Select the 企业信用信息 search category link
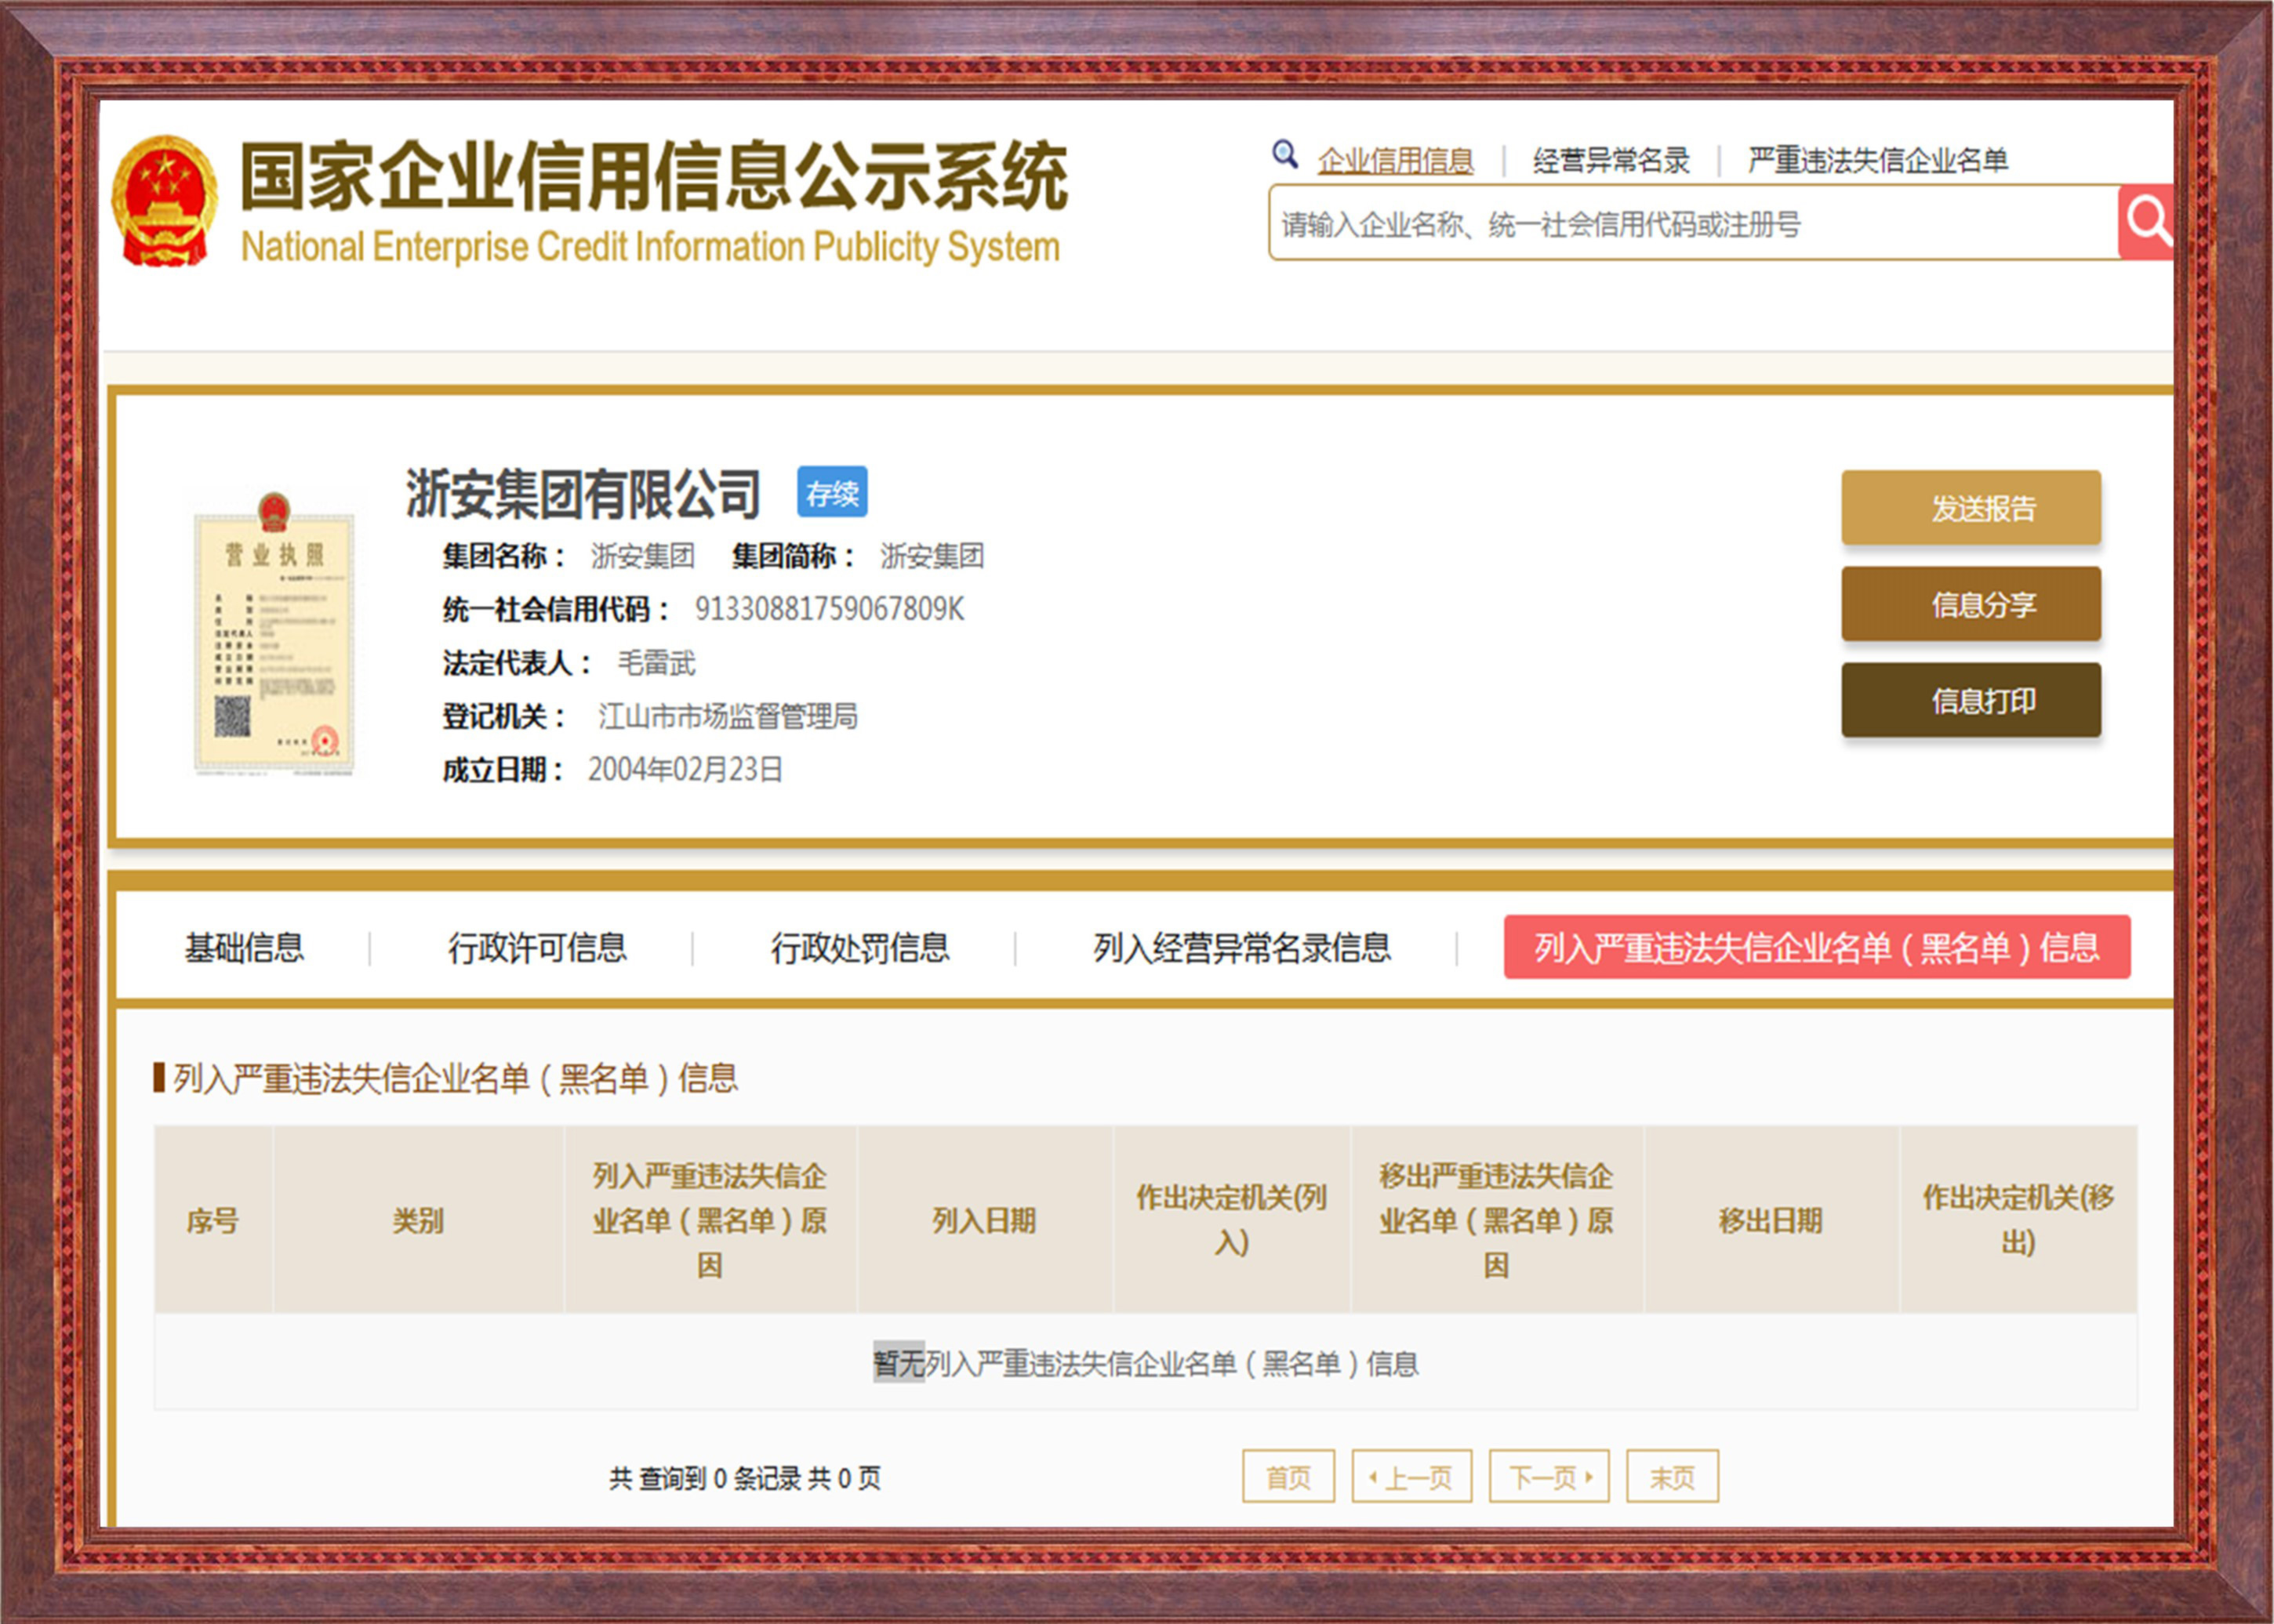 1396,160
